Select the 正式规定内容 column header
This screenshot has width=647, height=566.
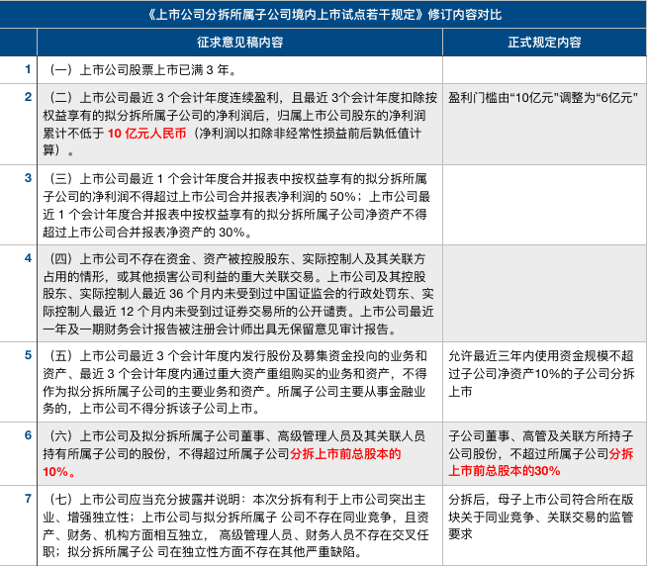[543, 43]
